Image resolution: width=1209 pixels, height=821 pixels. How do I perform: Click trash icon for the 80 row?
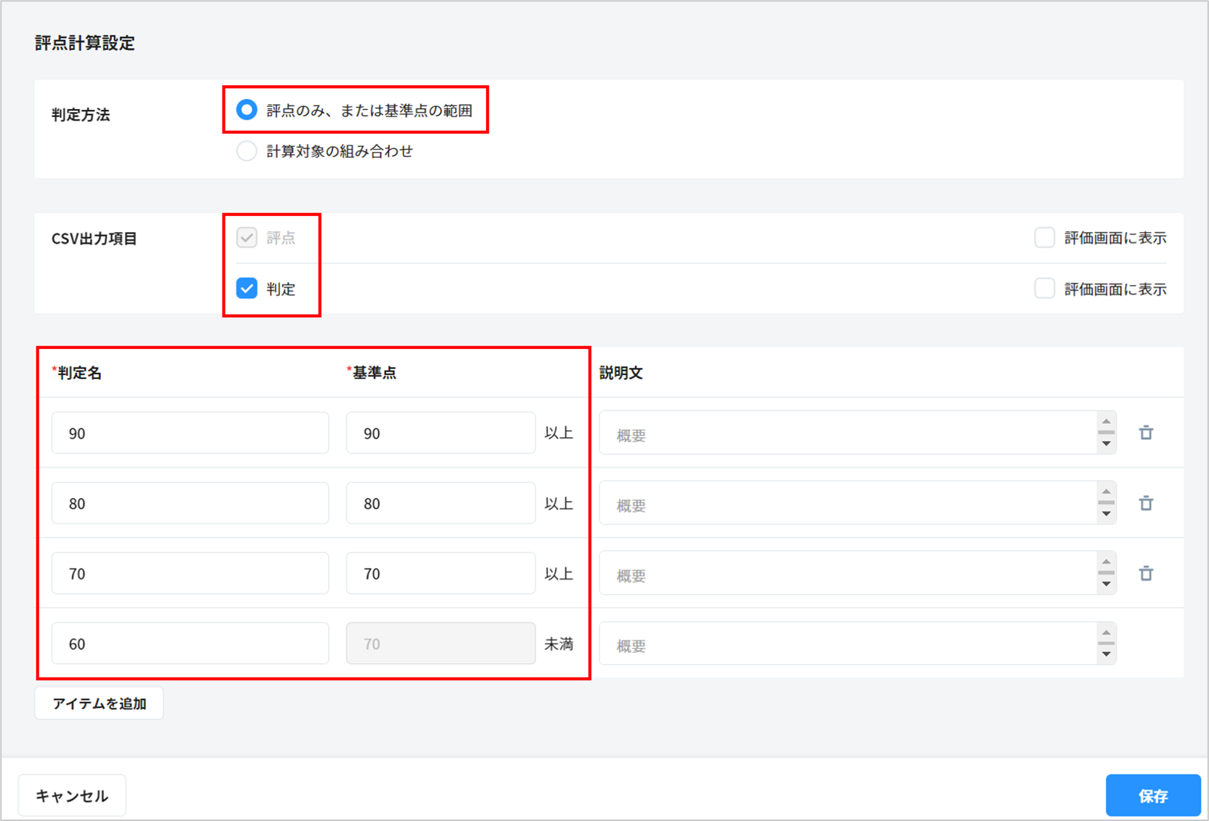tap(1146, 503)
